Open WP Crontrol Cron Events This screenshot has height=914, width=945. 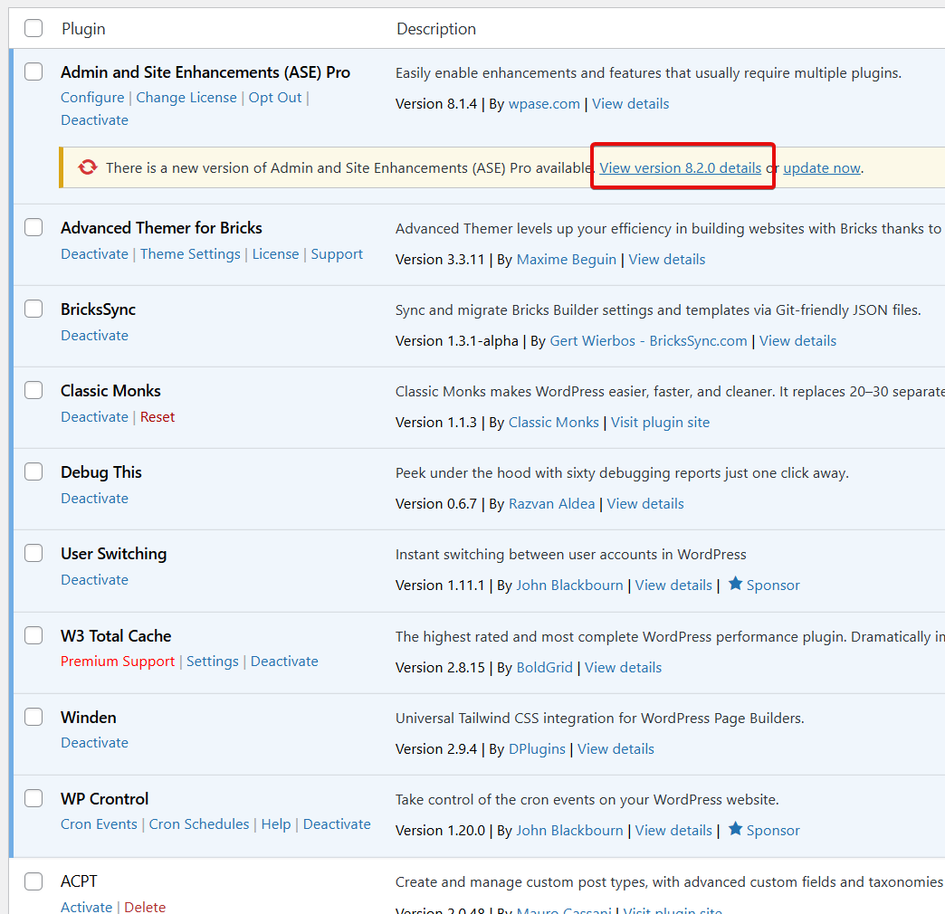point(99,824)
